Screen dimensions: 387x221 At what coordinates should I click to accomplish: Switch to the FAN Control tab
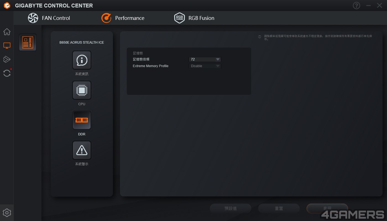[x=49, y=18]
